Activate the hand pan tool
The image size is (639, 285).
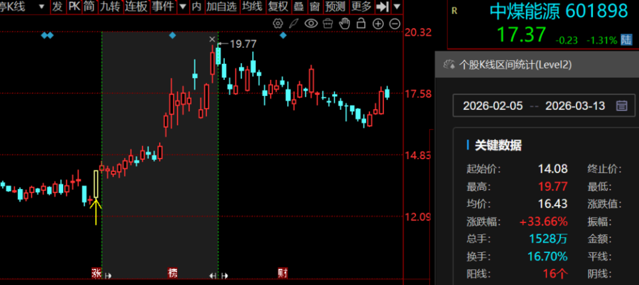pos(345,23)
